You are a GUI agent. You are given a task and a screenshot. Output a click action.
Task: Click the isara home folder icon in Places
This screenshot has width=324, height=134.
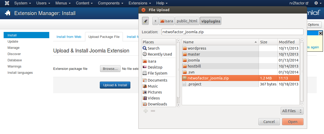coord(145,61)
